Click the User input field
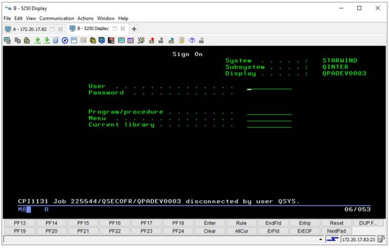The width and height of the screenshot is (389, 248). point(269,87)
